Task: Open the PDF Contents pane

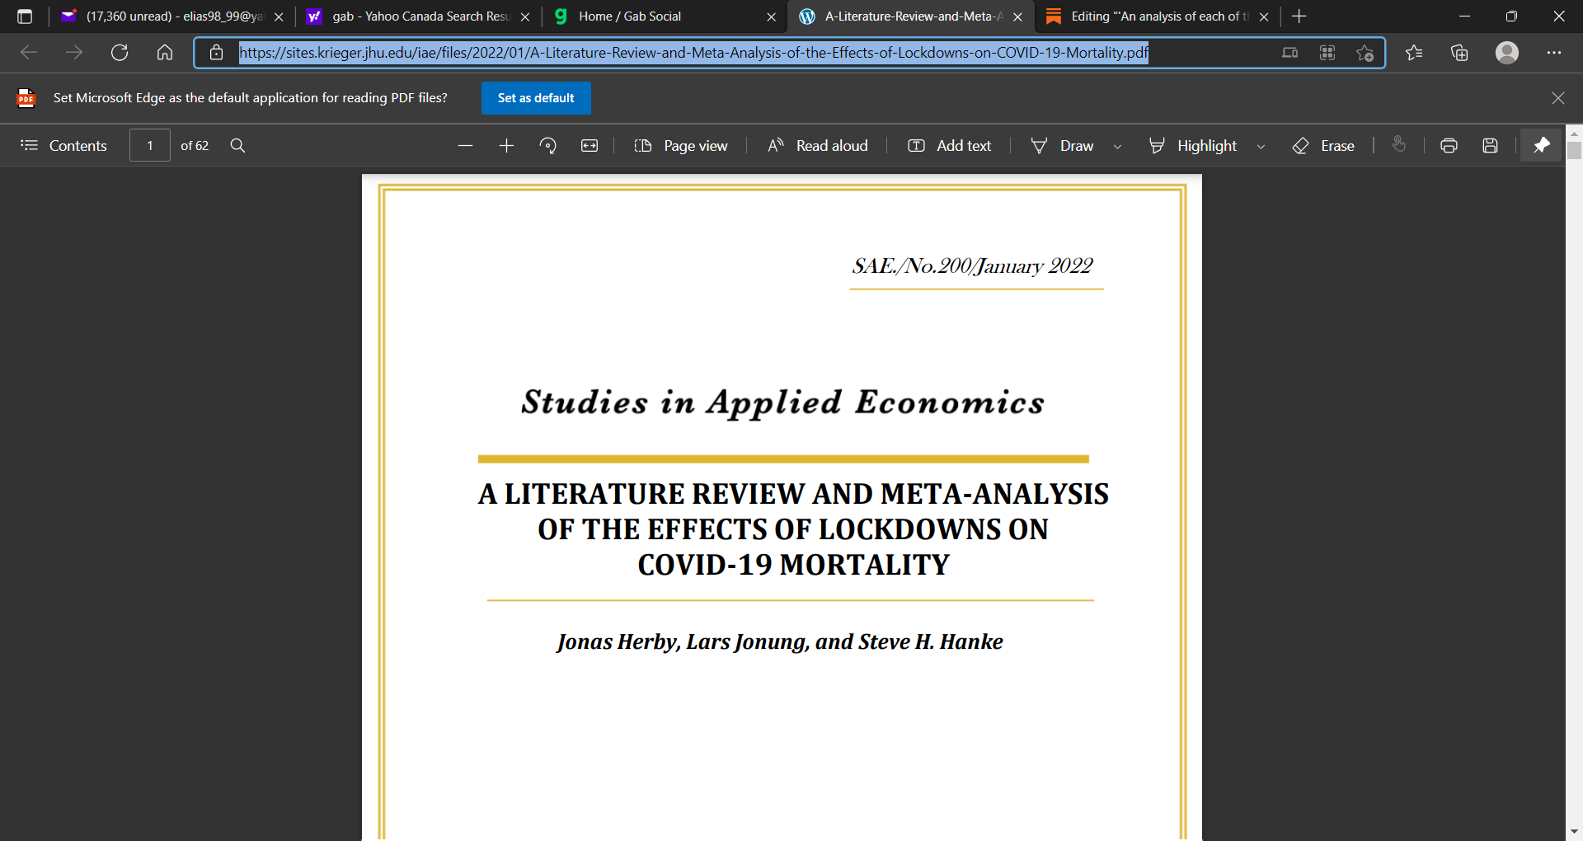Action: point(63,146)
